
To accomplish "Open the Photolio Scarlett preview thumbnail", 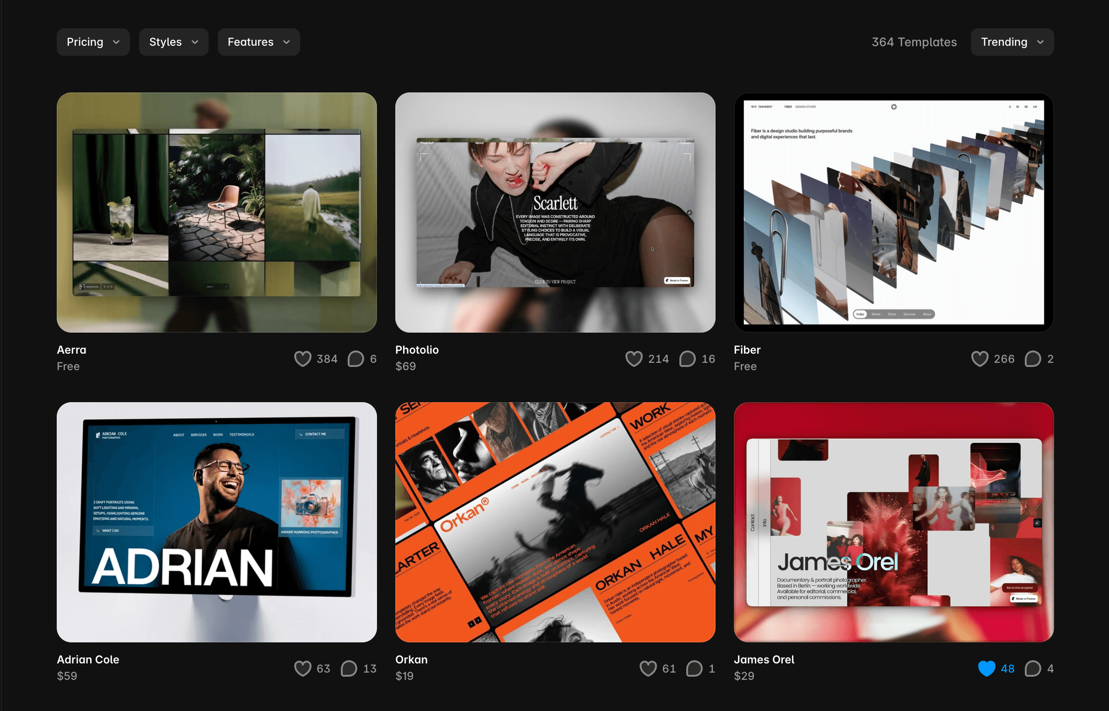I will (555, 212).
